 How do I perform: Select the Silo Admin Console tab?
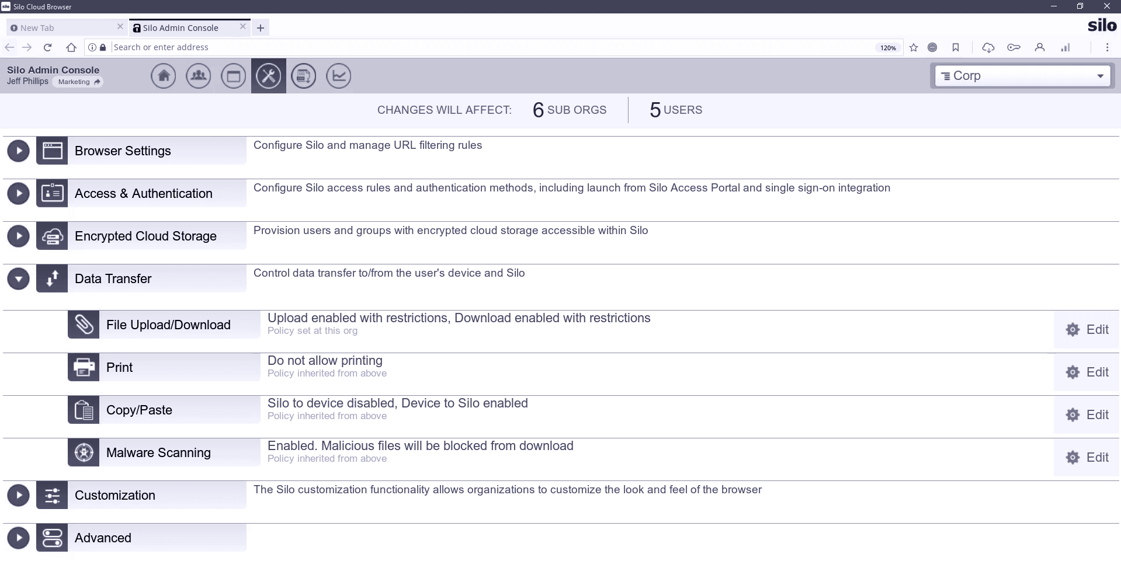click(190, 27)
